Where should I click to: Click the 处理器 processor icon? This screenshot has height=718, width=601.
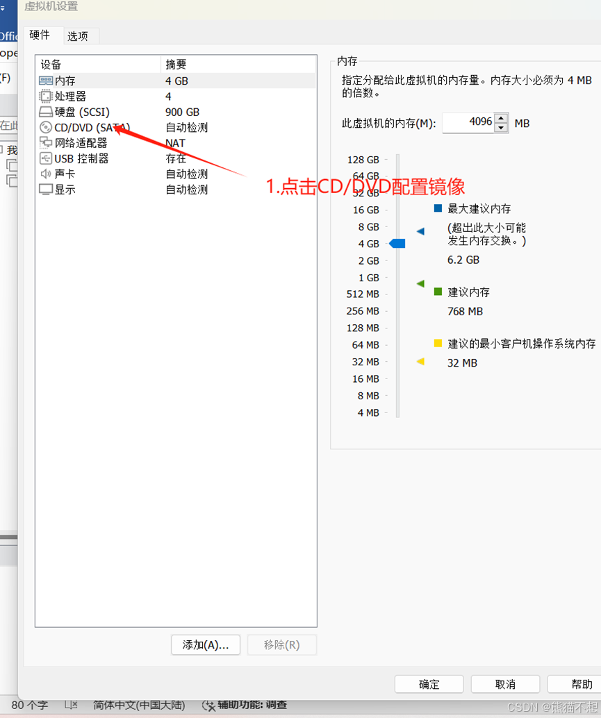point(46,96)
